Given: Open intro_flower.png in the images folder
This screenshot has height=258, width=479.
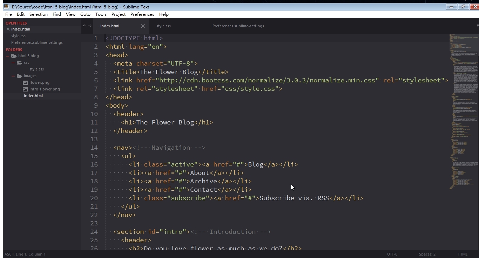Looking at the screenshot, I should click(x=45, y=89).
